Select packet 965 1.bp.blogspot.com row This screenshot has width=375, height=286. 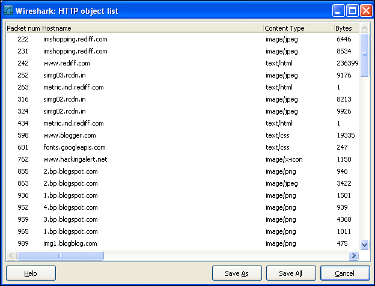(183, 231)
